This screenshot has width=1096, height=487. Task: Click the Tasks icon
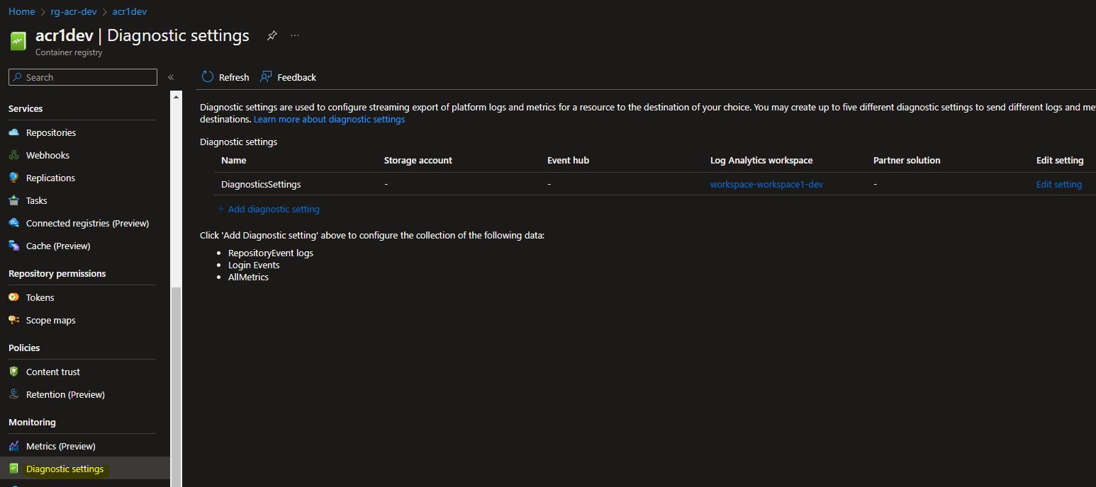[14, 200]
